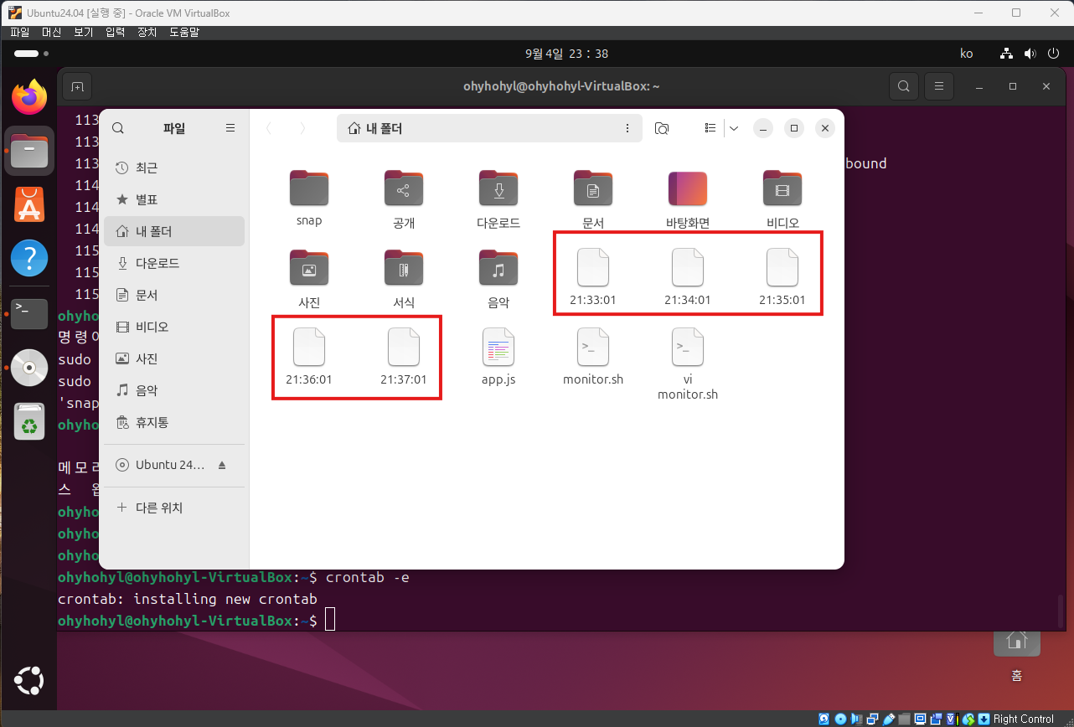This screenshot has width=1074, height=727.
Task: Open 휴지통 in the sidebar
Action: 174,422
